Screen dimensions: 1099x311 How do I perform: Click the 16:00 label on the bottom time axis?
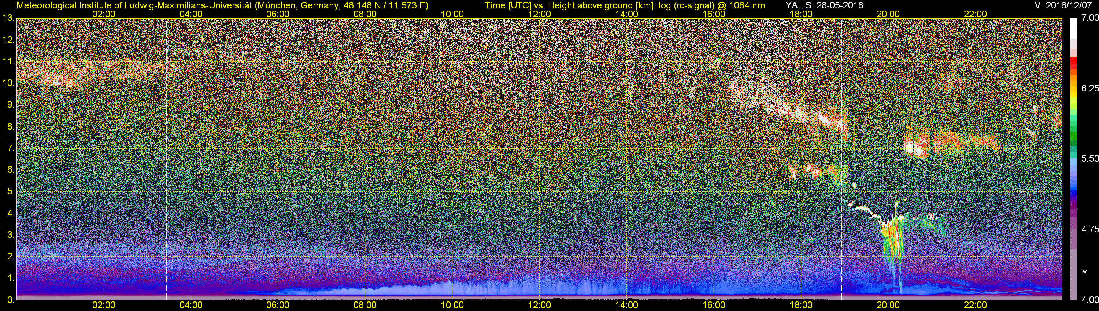tap(714, 305)
